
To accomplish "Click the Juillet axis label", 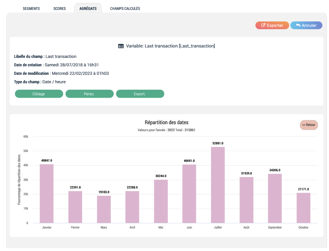I will point(218,227).
